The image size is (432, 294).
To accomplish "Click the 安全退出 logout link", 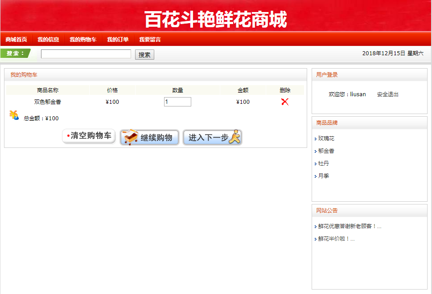I will tap(388, 94).
